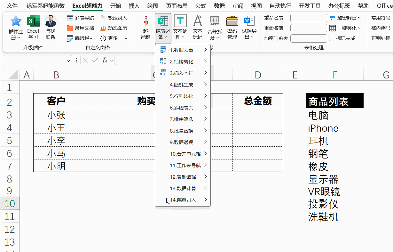Select row header 10
This screenshot has height=252, width=393.
click(10, 204)
